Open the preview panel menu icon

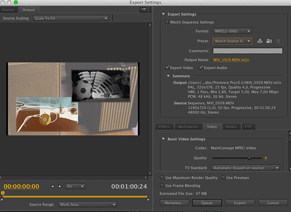[x=144, y=9]
